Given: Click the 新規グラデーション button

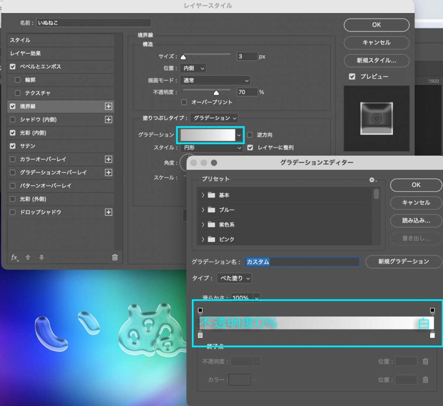Looking at the screenshot, I should pos(403,262).
